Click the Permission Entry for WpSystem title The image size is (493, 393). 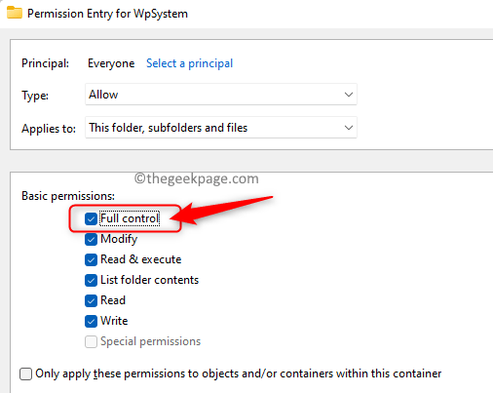coord(107,14)
